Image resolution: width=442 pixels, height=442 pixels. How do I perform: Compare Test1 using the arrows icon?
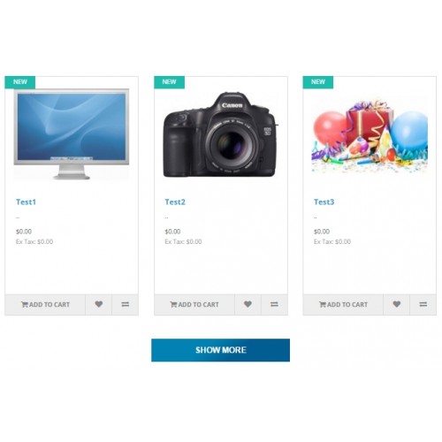(x=126, y=304)
